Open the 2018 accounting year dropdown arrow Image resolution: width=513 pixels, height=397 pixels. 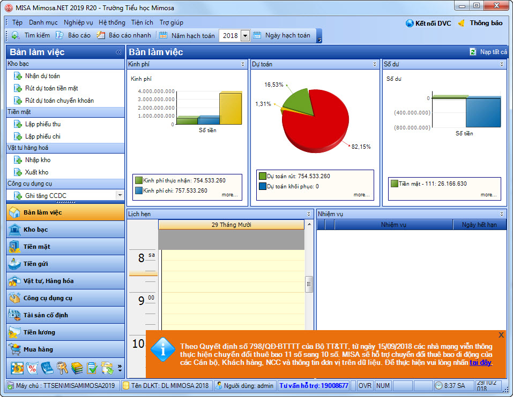click(246, 36)
